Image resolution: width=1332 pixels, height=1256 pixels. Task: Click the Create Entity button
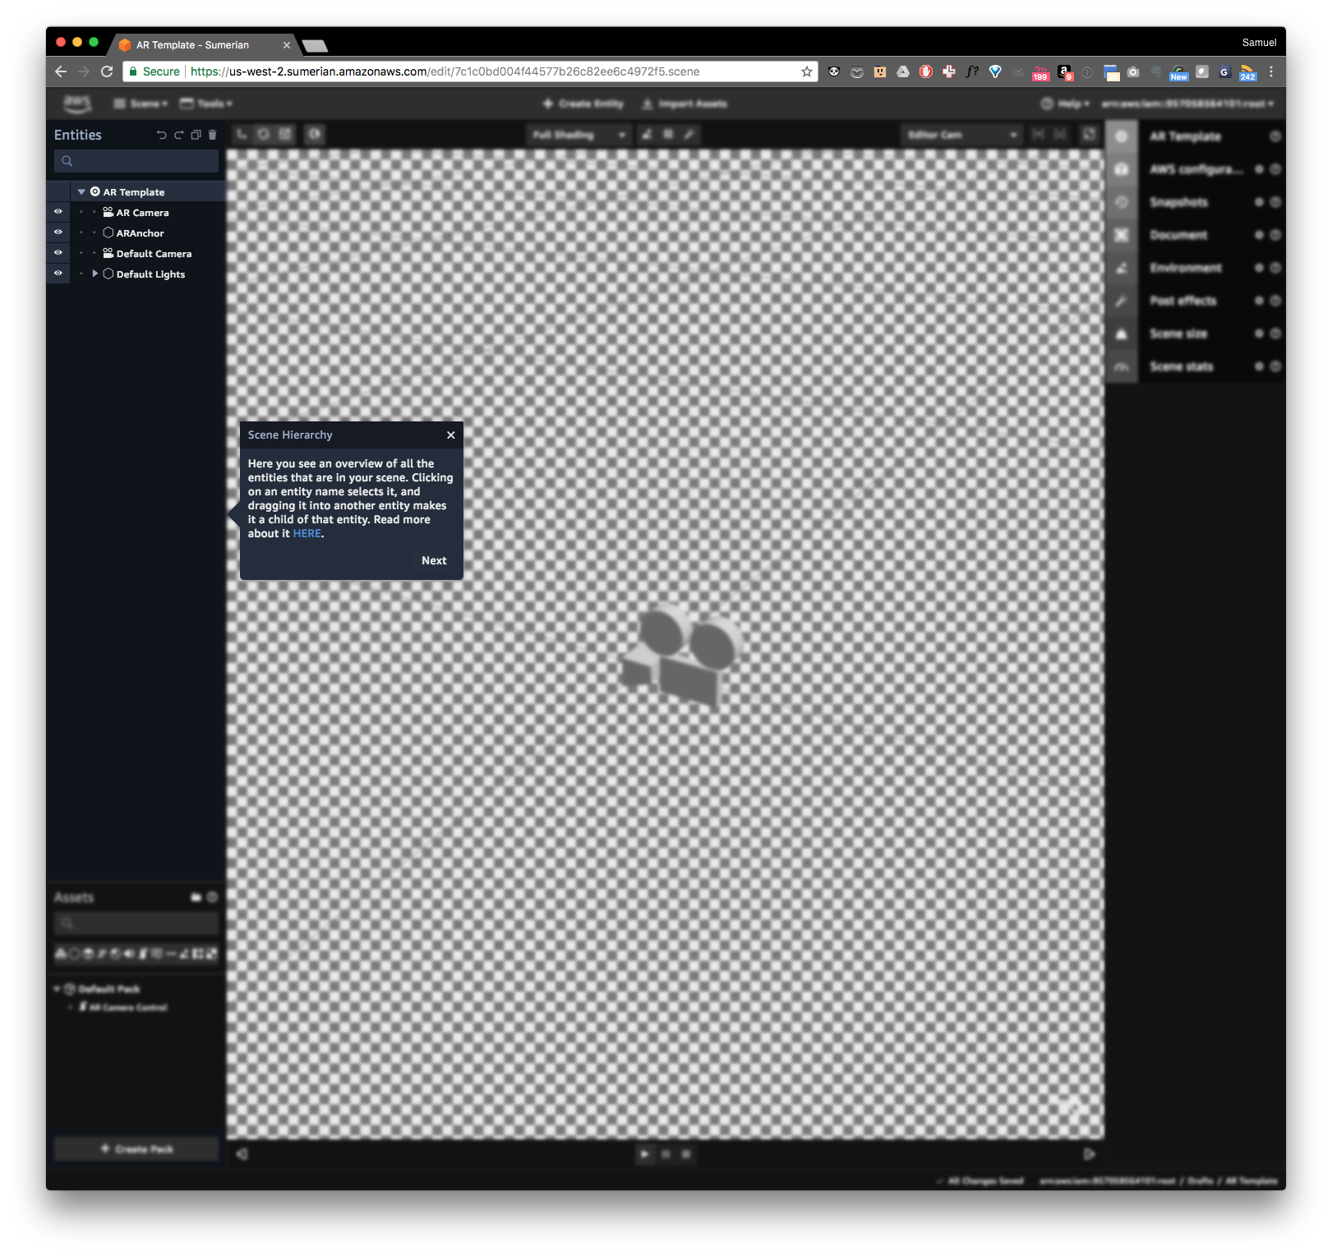[x=583, y=104]
